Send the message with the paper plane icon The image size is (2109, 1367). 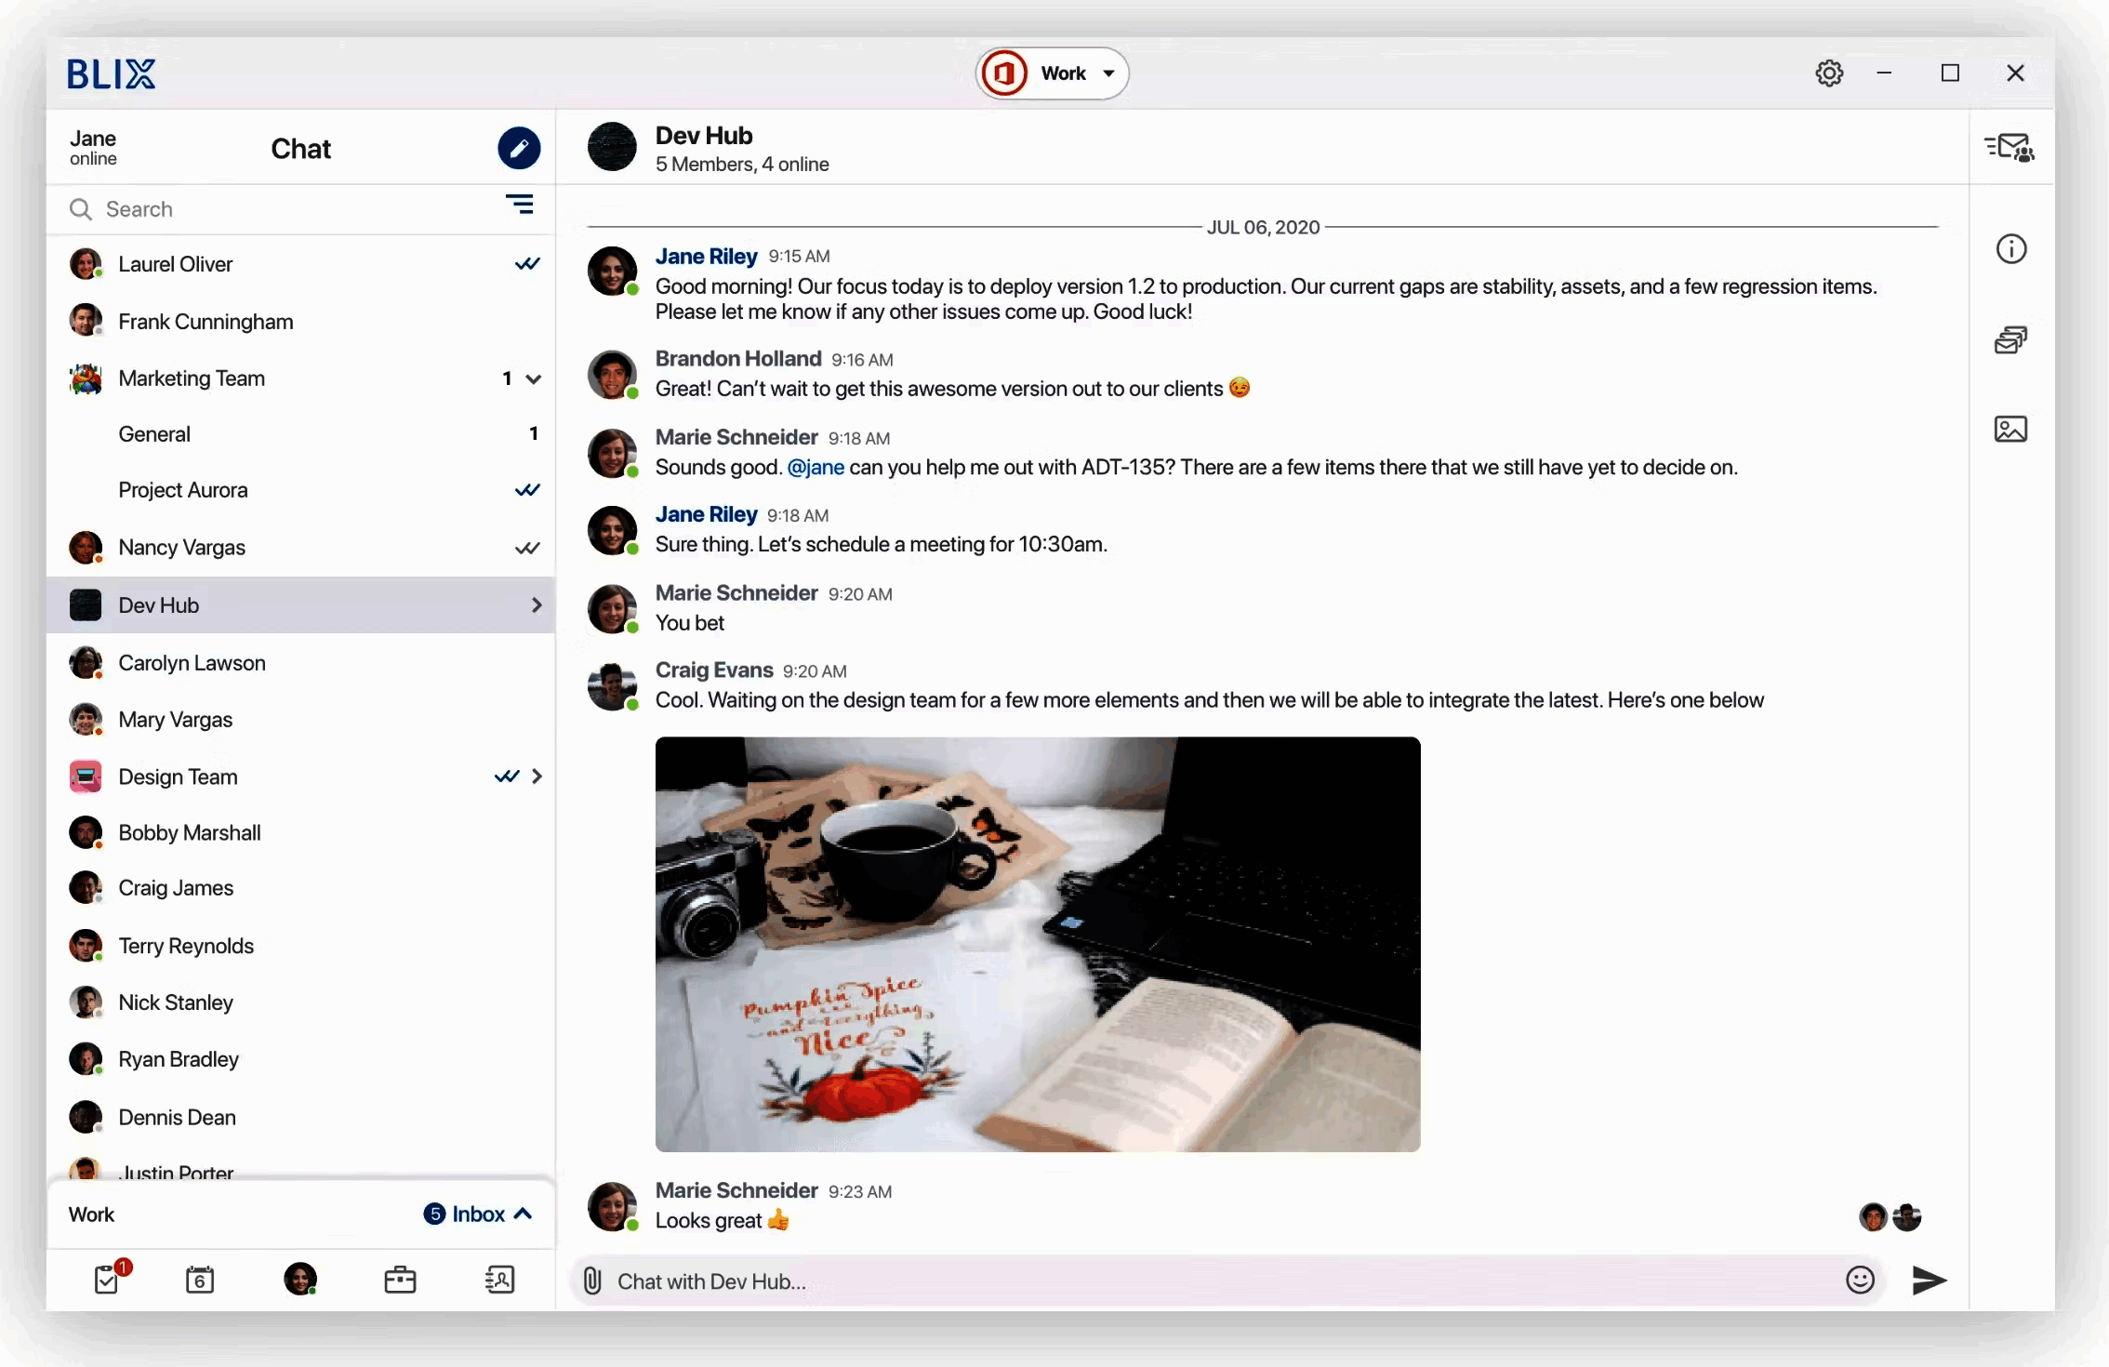[1929, 1281]
